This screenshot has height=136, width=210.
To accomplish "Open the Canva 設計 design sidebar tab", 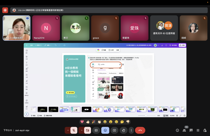I will pos(27,51).
